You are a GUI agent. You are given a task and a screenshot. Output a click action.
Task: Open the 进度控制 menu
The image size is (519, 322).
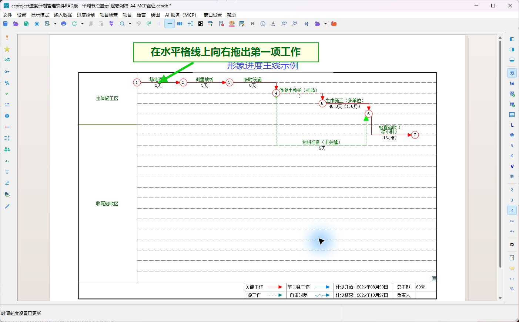coord(86,15)
